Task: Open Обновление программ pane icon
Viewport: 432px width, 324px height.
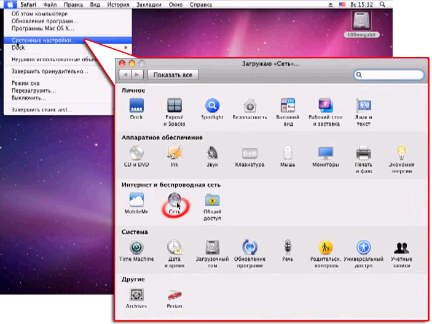Action: pos(250,247)
